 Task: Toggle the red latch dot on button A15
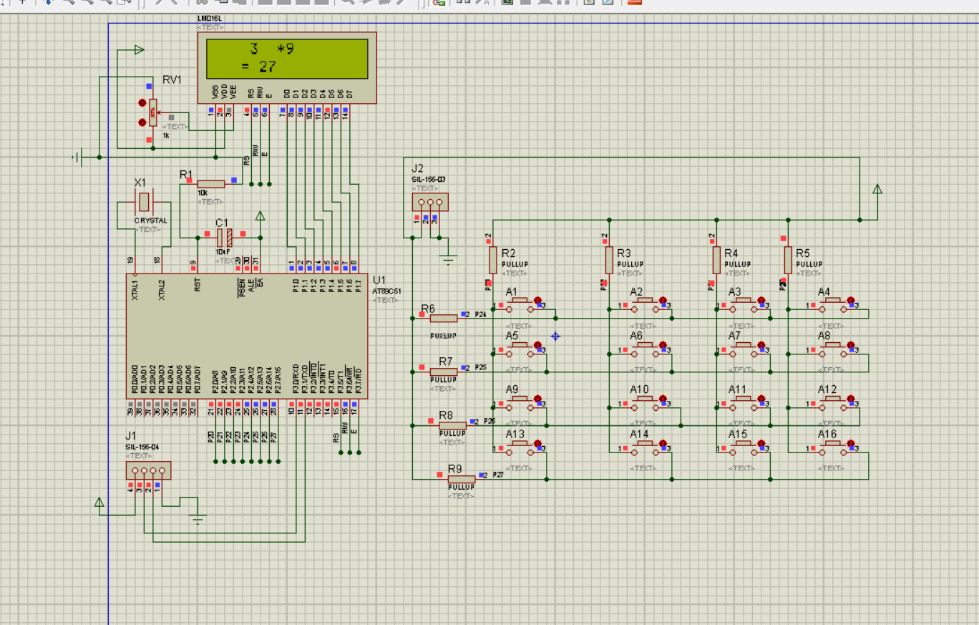pos(761,443)
